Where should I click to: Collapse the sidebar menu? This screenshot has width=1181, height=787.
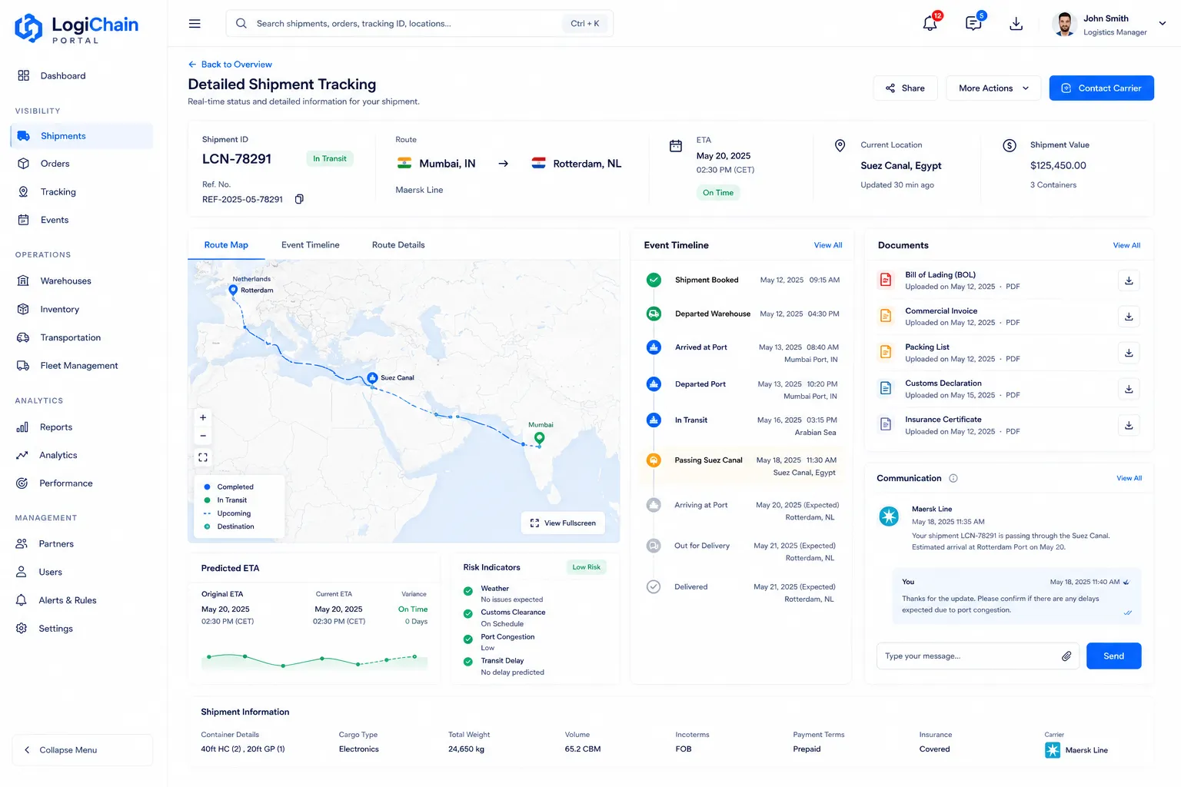(82, 750)
